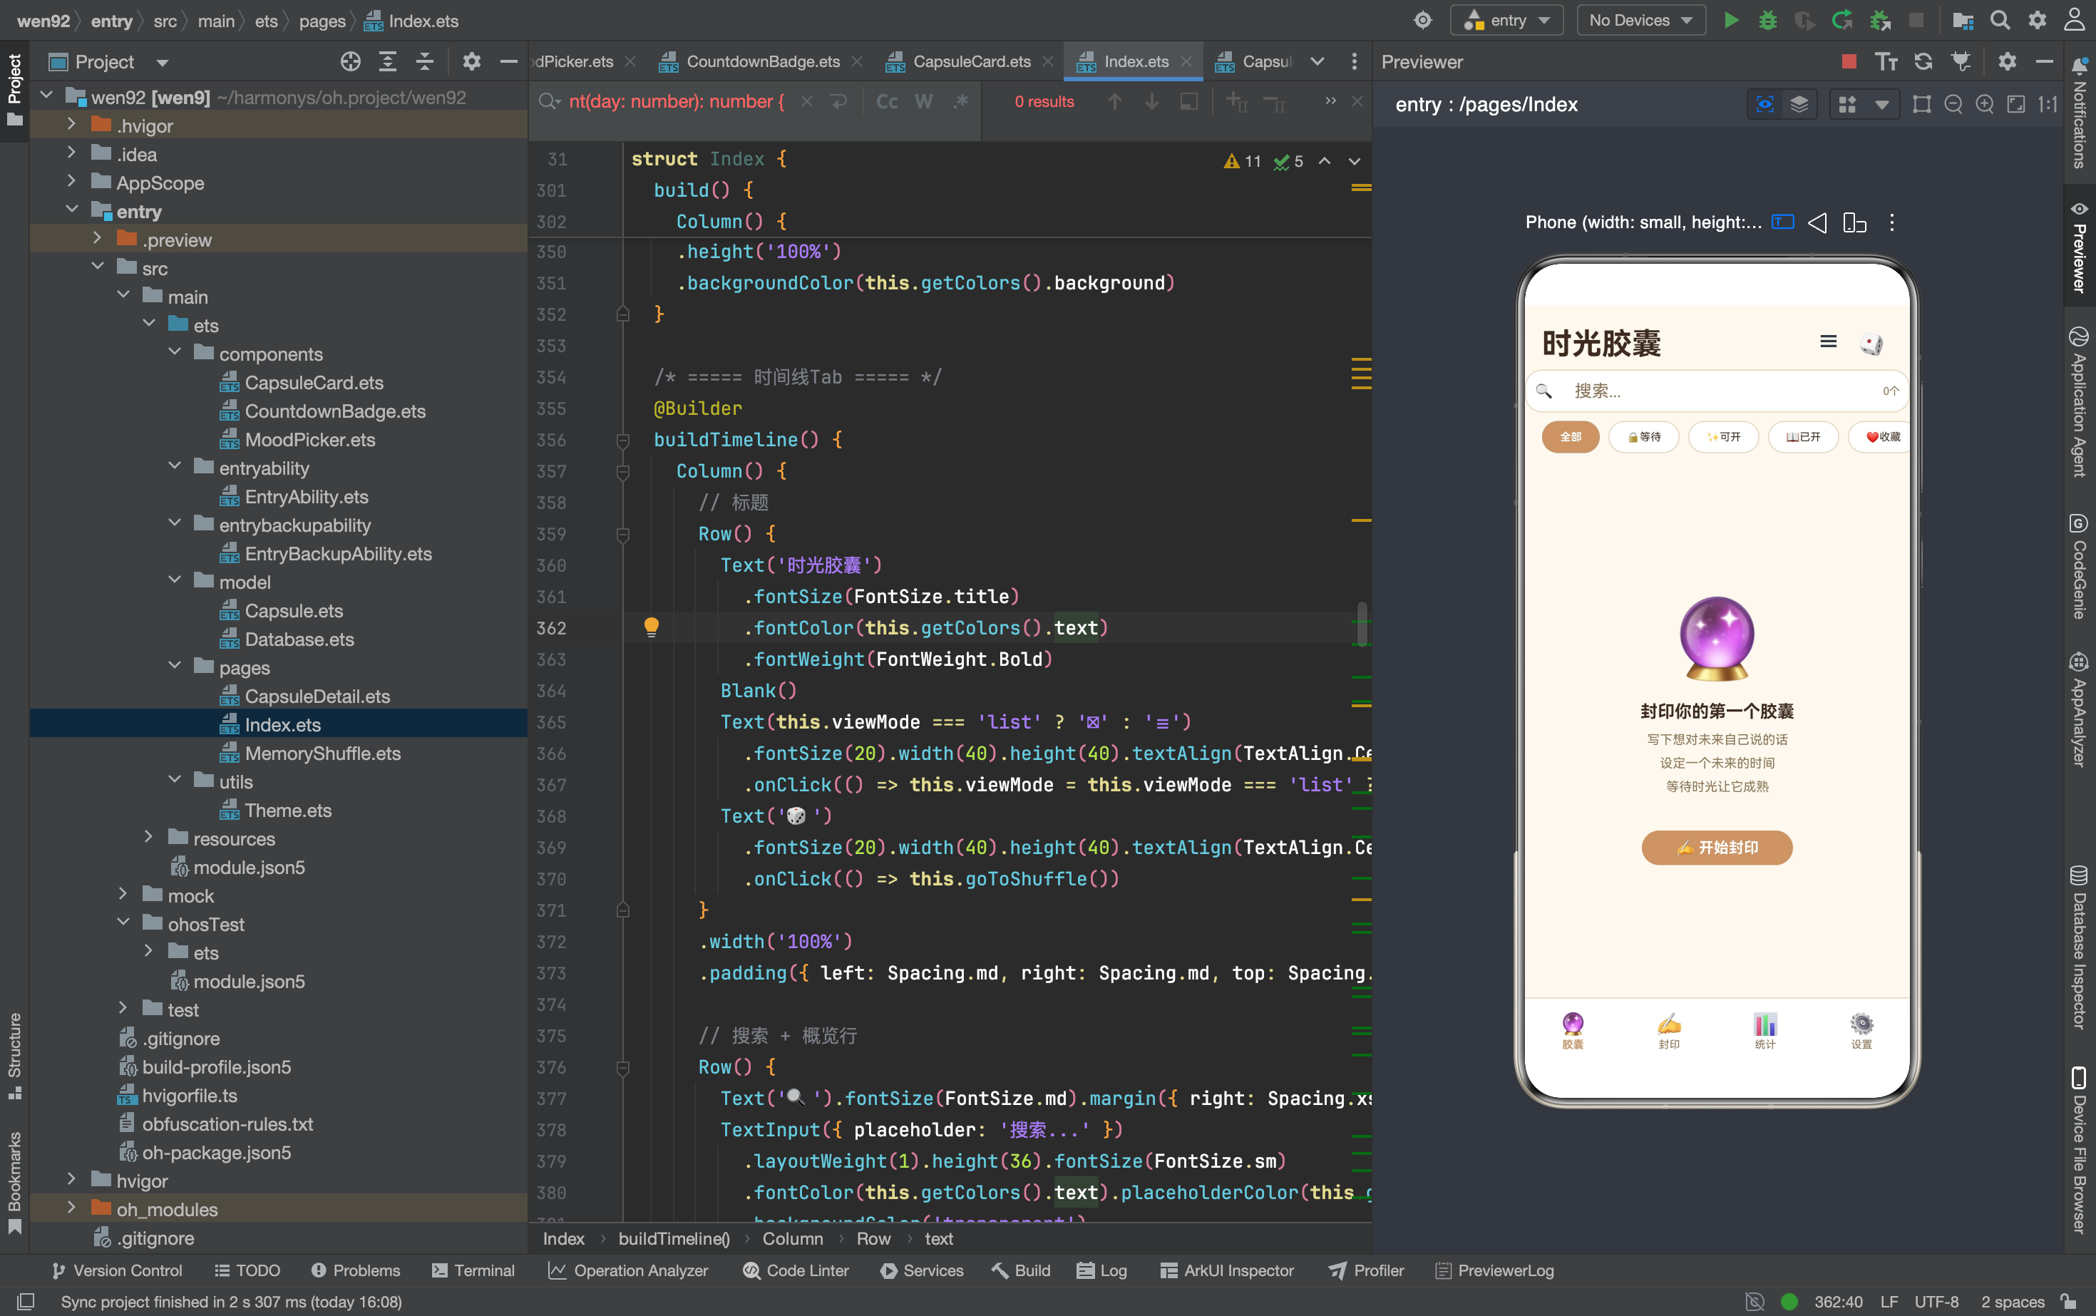The width and height of the screenshot is (2096, 1316).
Task: Click the Debug bug icon in the toolbar
Action: click(x=1768, y=21)
